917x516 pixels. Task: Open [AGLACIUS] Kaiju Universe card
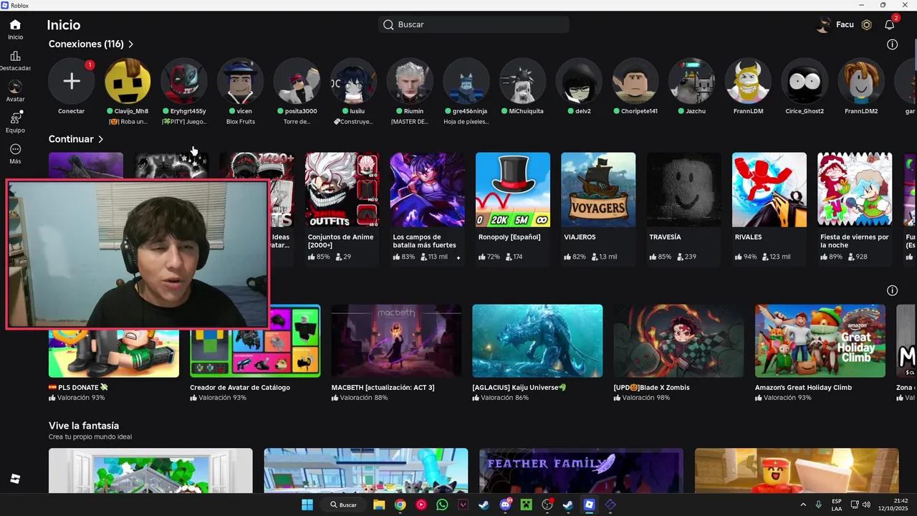(537, 353)
